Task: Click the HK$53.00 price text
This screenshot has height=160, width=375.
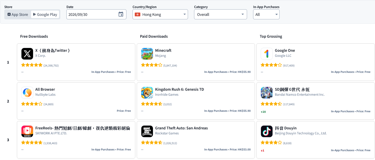Action: pos(244,149)
